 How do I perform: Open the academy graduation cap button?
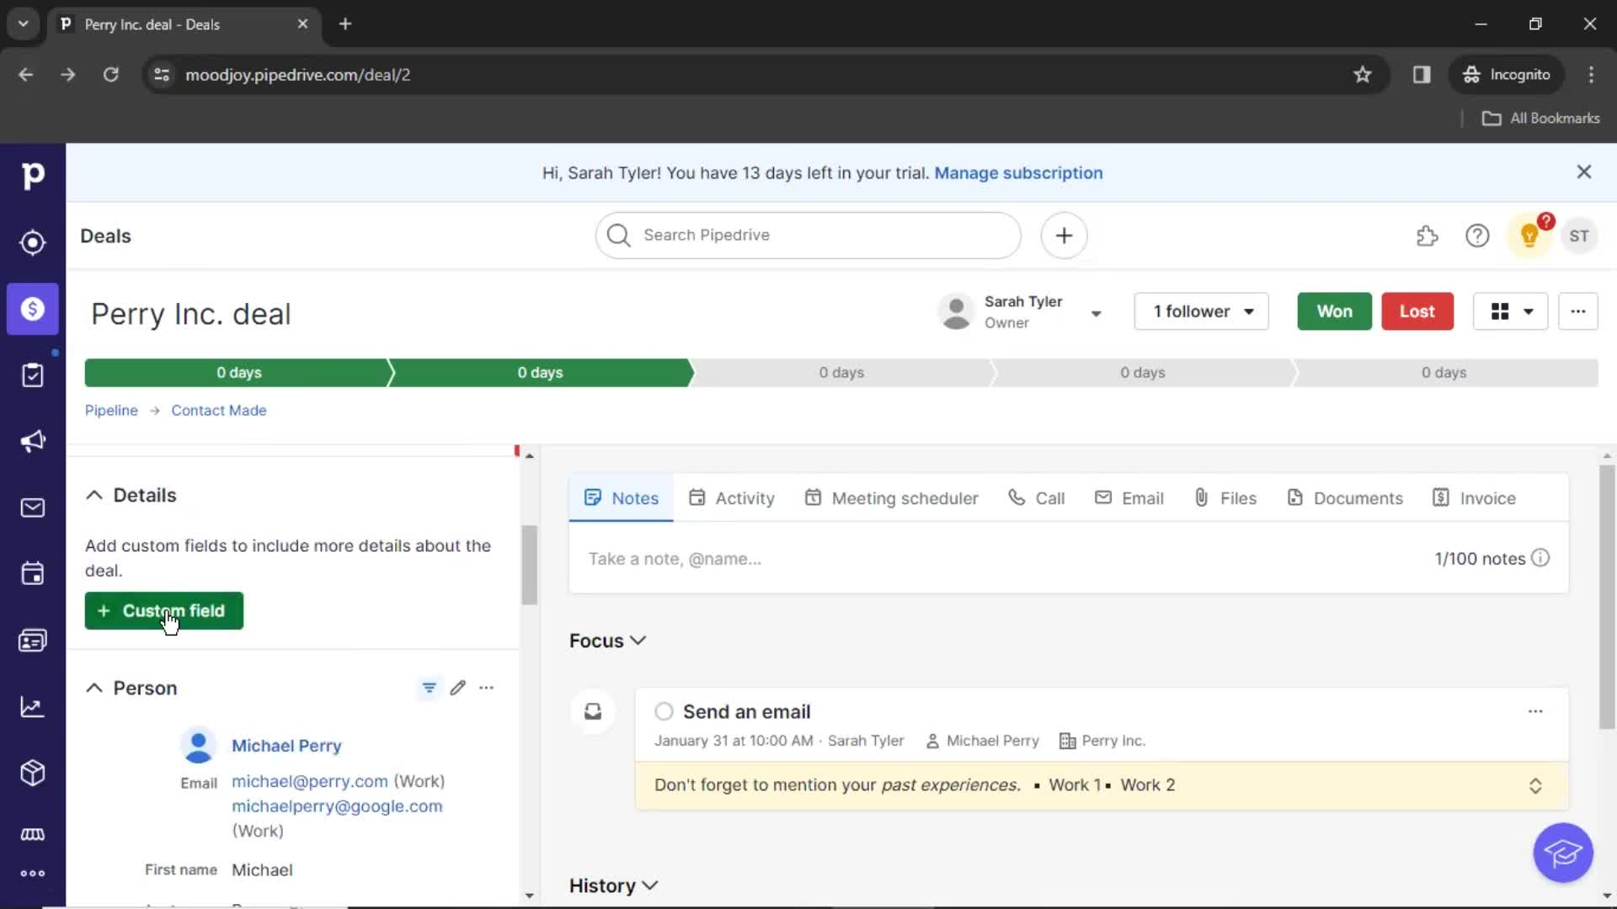point(1562,853)
